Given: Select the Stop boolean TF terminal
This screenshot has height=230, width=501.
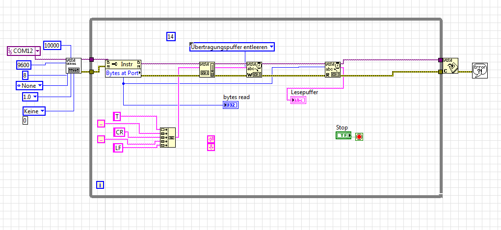Looking at the screenshot, I should click(x=343, y=135).
